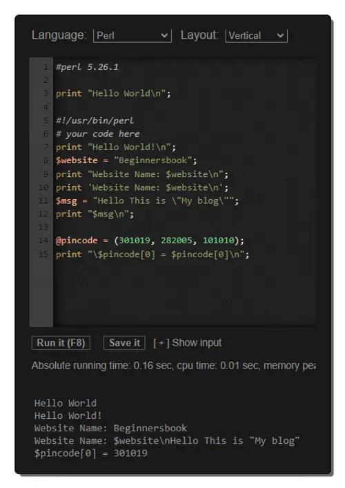
Task: Click code line '#perl 5.26.1'
Action: tap(87, 67)
